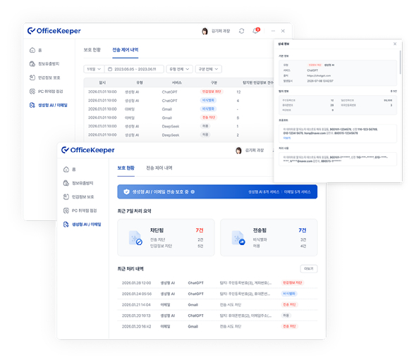
Task: Select 보호 현황 tab in front window
Action: (x=126, y=168)
